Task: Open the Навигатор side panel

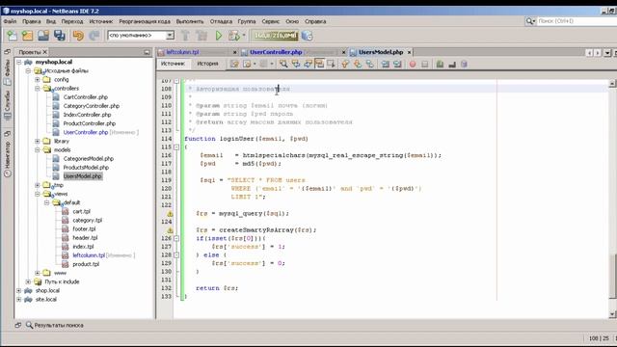Action: [x=8, y=159]
